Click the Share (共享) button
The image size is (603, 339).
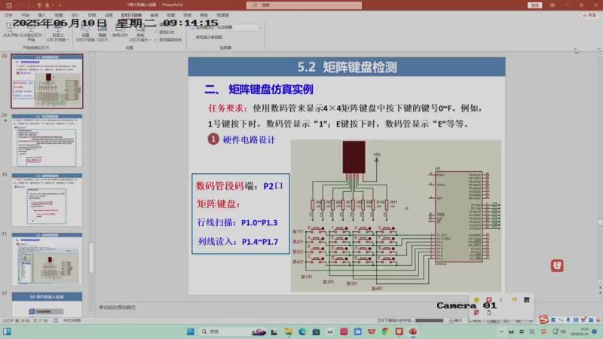point(589,15)
